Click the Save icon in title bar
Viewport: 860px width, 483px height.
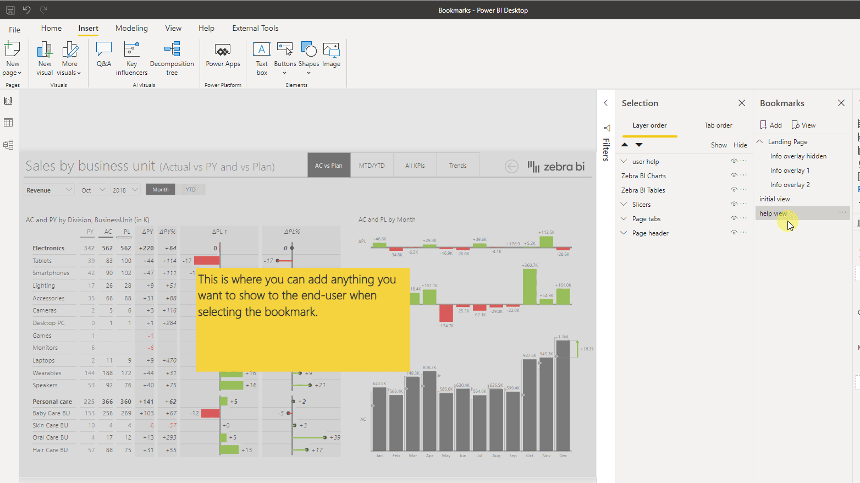coord(10,10)
